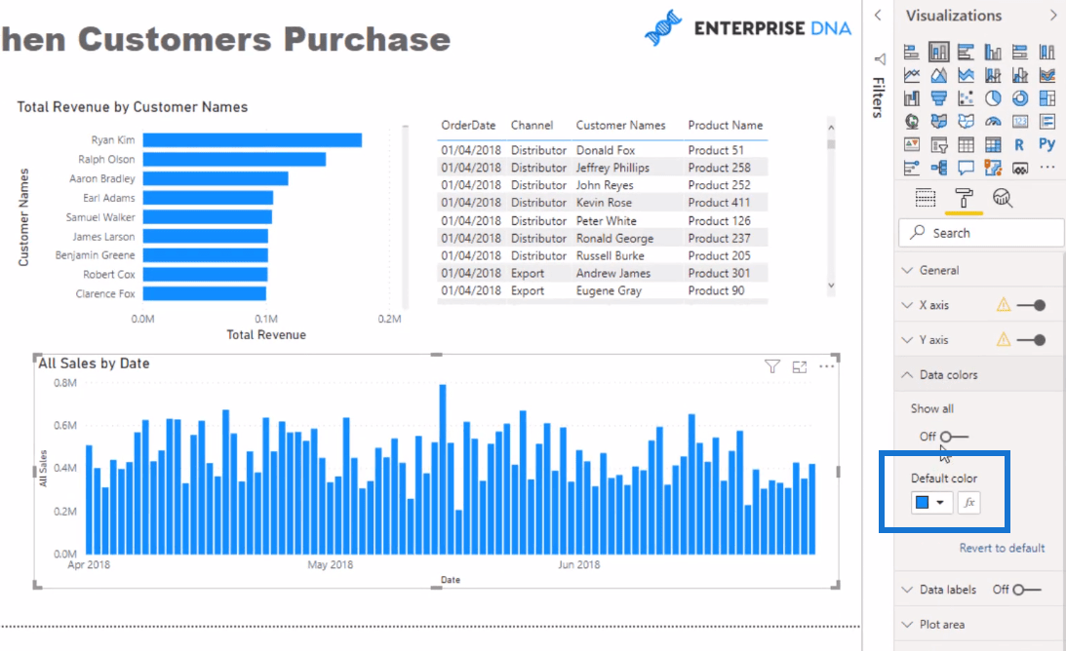Select the KPI visual
The width and height of the screenshot is (1066, 651).
pyautogui.click(x=912, y=144)
